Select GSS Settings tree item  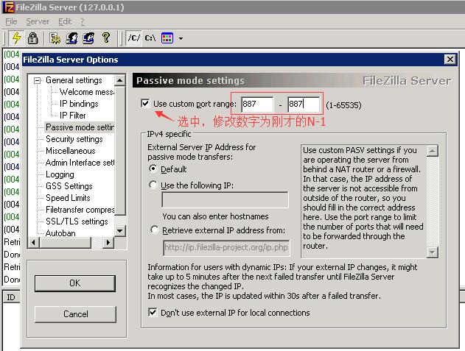(69, 186)
